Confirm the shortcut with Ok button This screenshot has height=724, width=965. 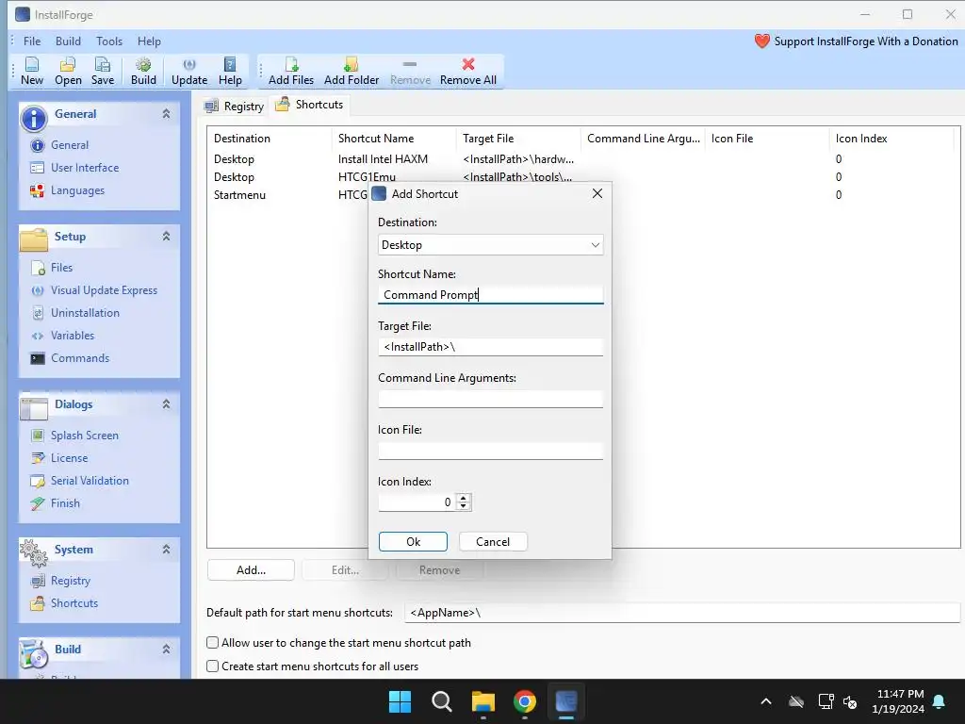[x=413, y=542]
